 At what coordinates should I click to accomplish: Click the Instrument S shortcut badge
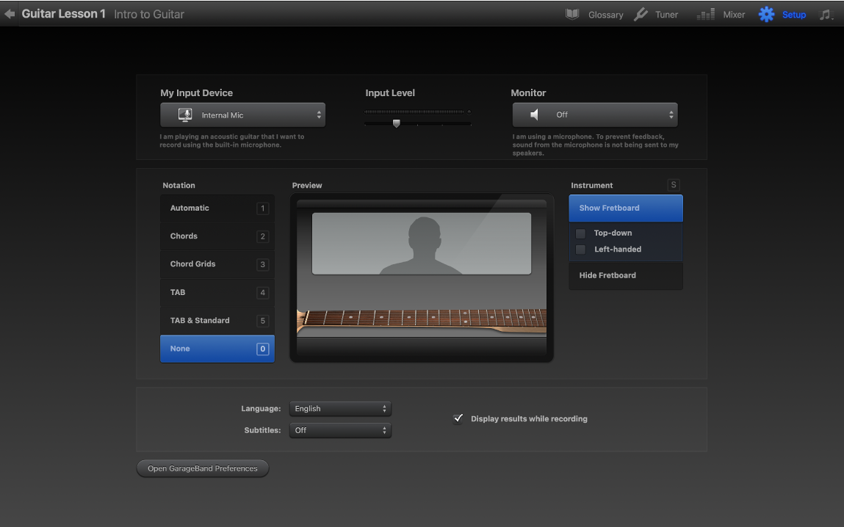point(674,185)
